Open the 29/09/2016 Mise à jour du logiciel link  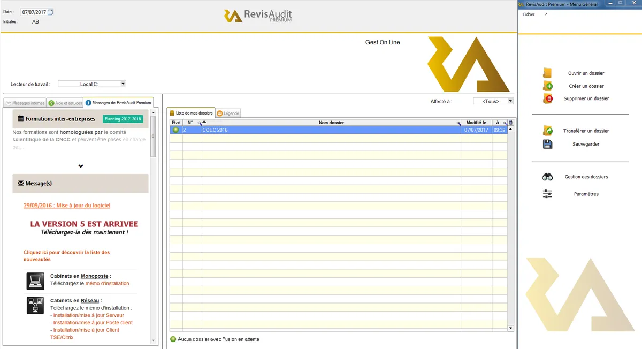coord(67,206)
